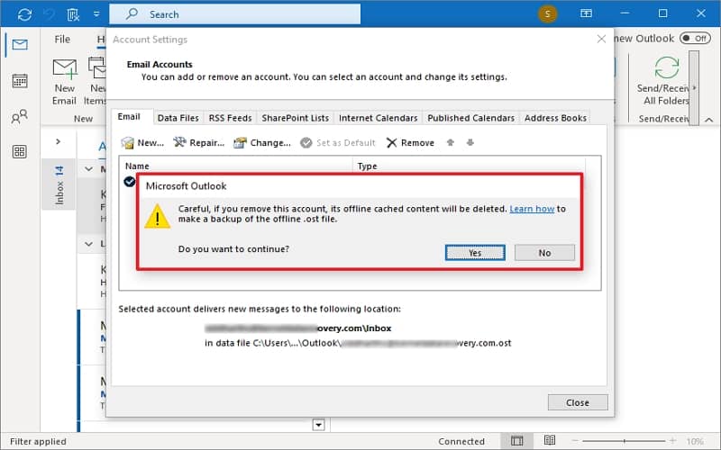The width and height of the screenshot is (721, 450).
Task: Expand the folder pane arrow
Action: [58, 141]
